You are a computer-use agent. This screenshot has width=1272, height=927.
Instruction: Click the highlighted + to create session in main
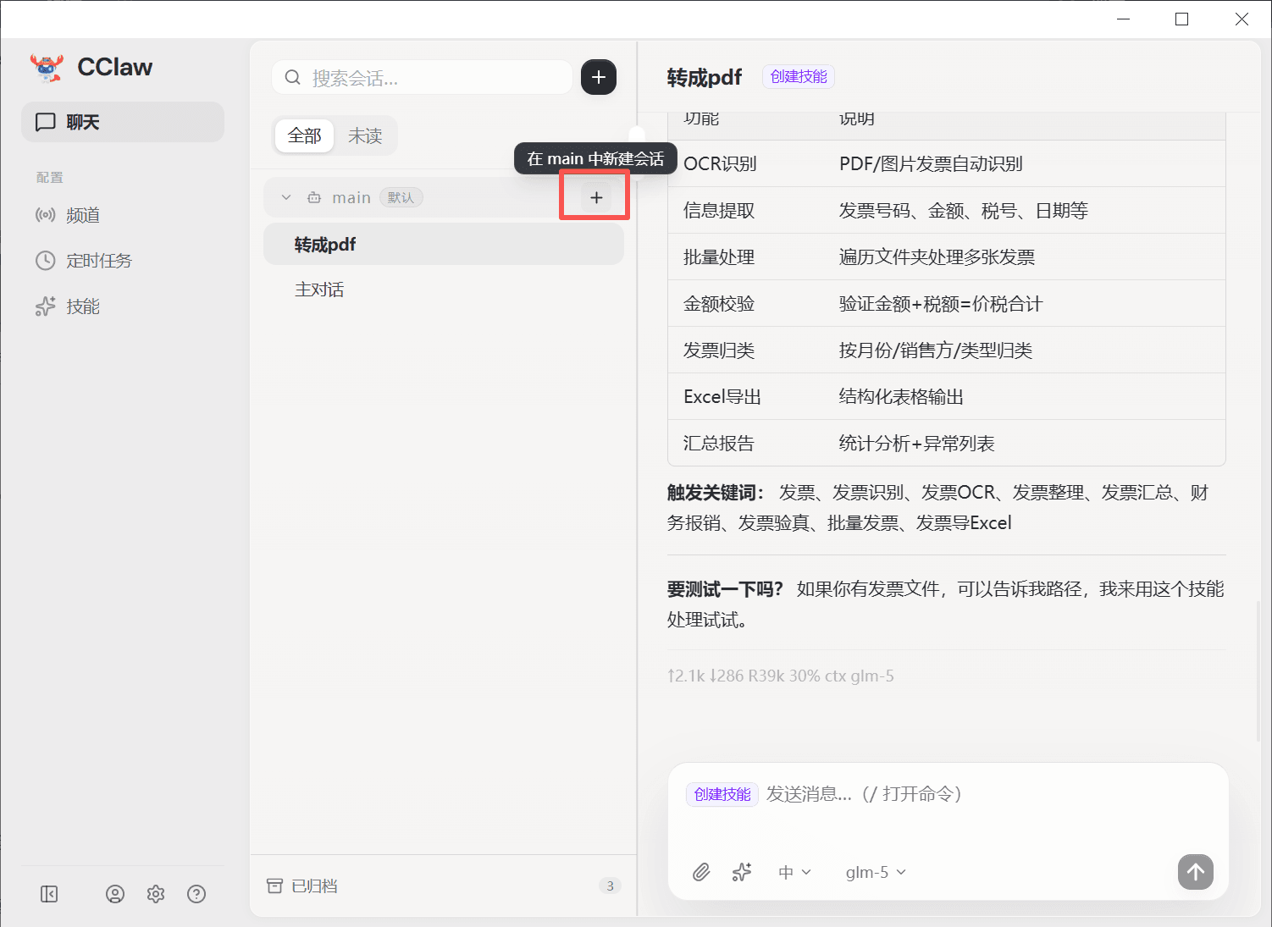tap(595, 196)
